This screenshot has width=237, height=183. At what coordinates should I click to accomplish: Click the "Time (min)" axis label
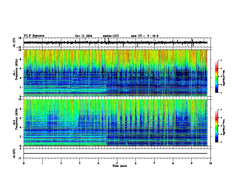pos(120,166)
